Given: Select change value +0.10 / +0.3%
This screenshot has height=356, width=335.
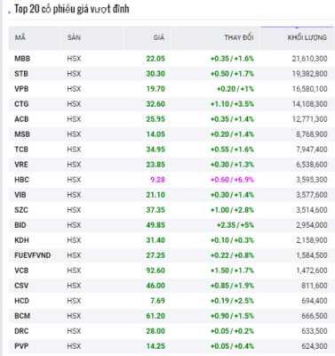Looking at the screenshot, I should point(232,240).
